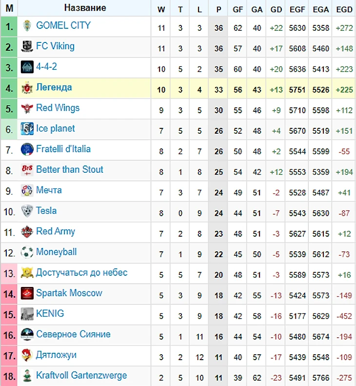This screenshot has height=386, width=356.
Task: Click the Better than Stout BtS logo
Action: click(27, 170)
